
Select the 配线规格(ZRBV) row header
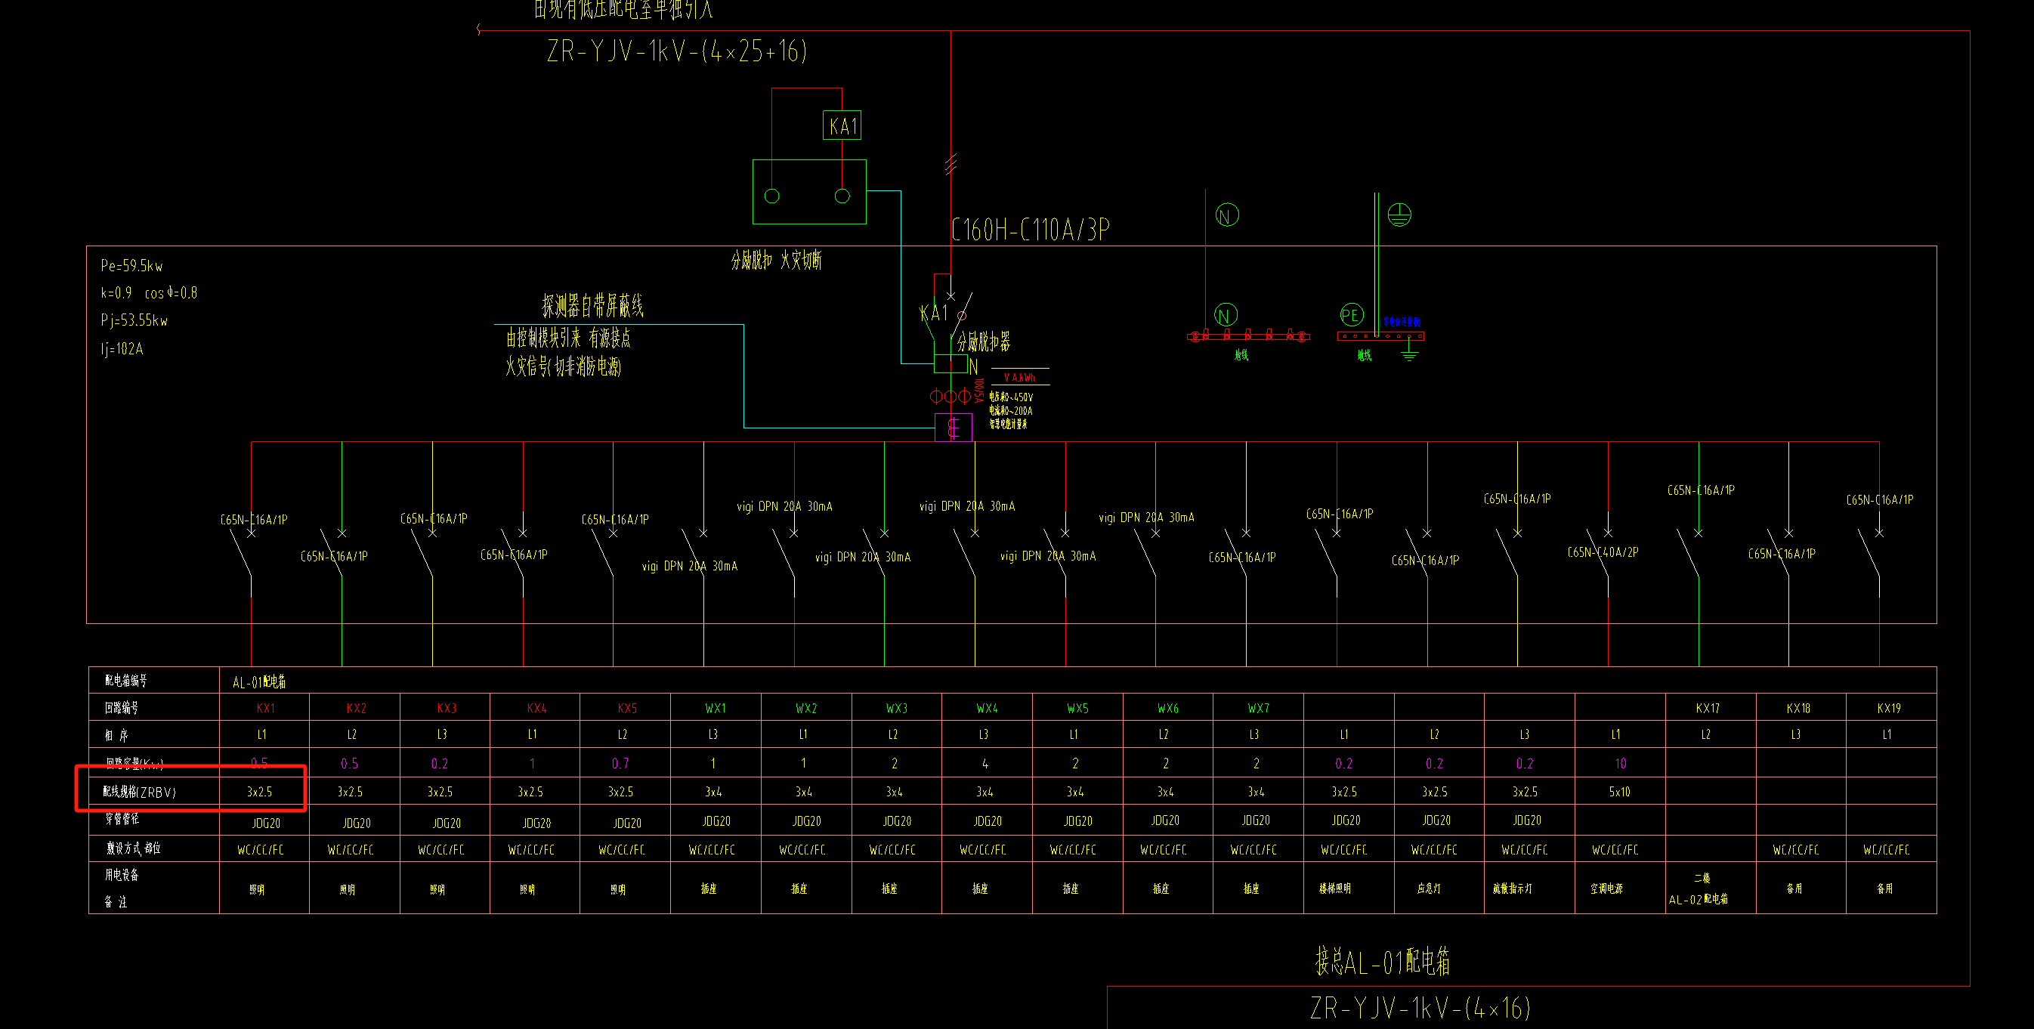pos(139,791)
